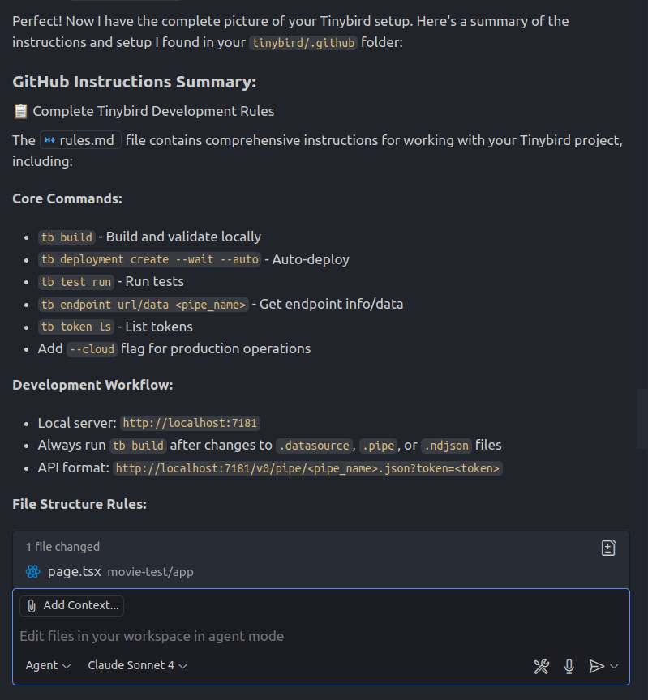648x700 pixels.
Task: Click the markdown icon inside the rules.md chip
Action: point(49,139)
